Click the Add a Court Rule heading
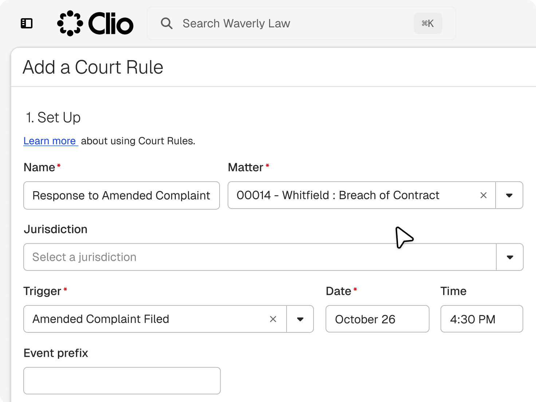This screenshot has height=402, width=536. coord(93,67)
